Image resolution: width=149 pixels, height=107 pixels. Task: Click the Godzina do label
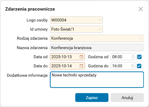point(98,66)
